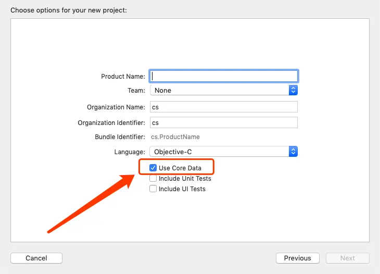Click the Product Name text field
380x274 pixels.
[x=224, y=76]
